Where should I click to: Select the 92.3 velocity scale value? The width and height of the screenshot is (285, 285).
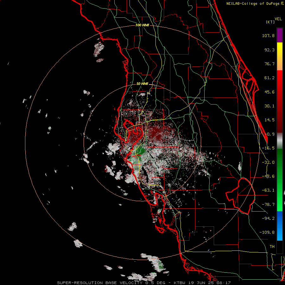pos(269,50)
